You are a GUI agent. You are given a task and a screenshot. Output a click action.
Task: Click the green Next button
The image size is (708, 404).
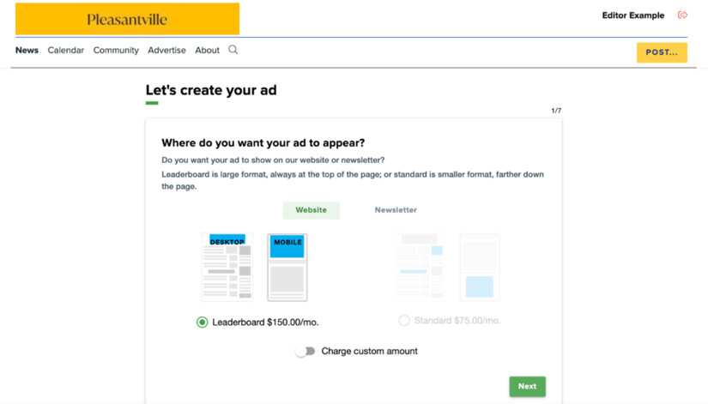[527, 386]
